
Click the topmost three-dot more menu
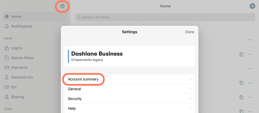(250, 40)
